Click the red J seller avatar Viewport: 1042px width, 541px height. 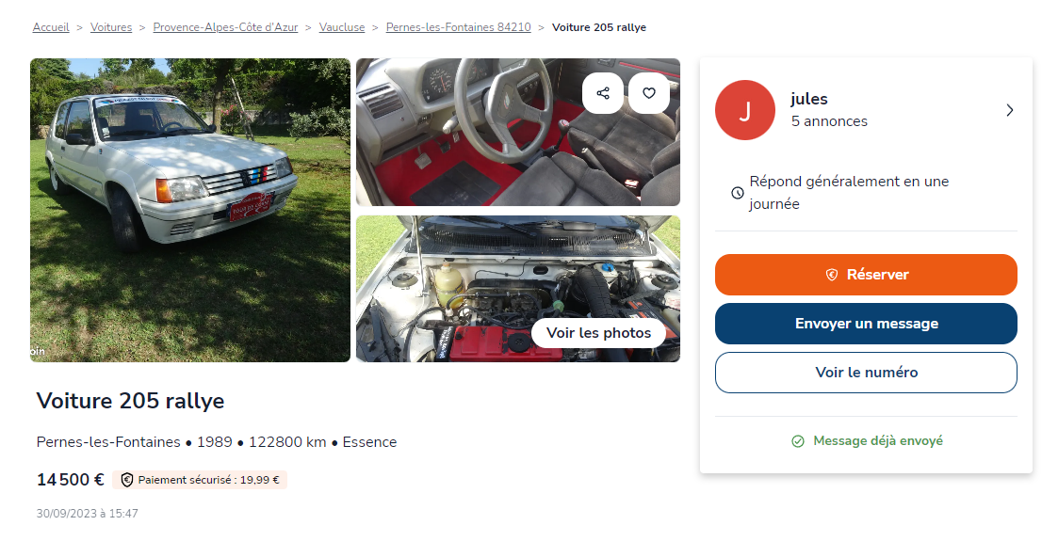745,110
